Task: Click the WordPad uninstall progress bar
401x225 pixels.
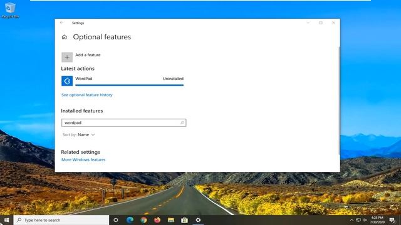Action: point(130,85)
